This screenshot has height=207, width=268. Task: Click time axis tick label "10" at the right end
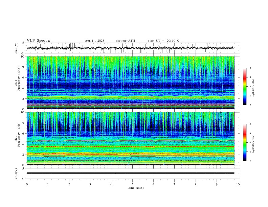[x=238, y=184]
